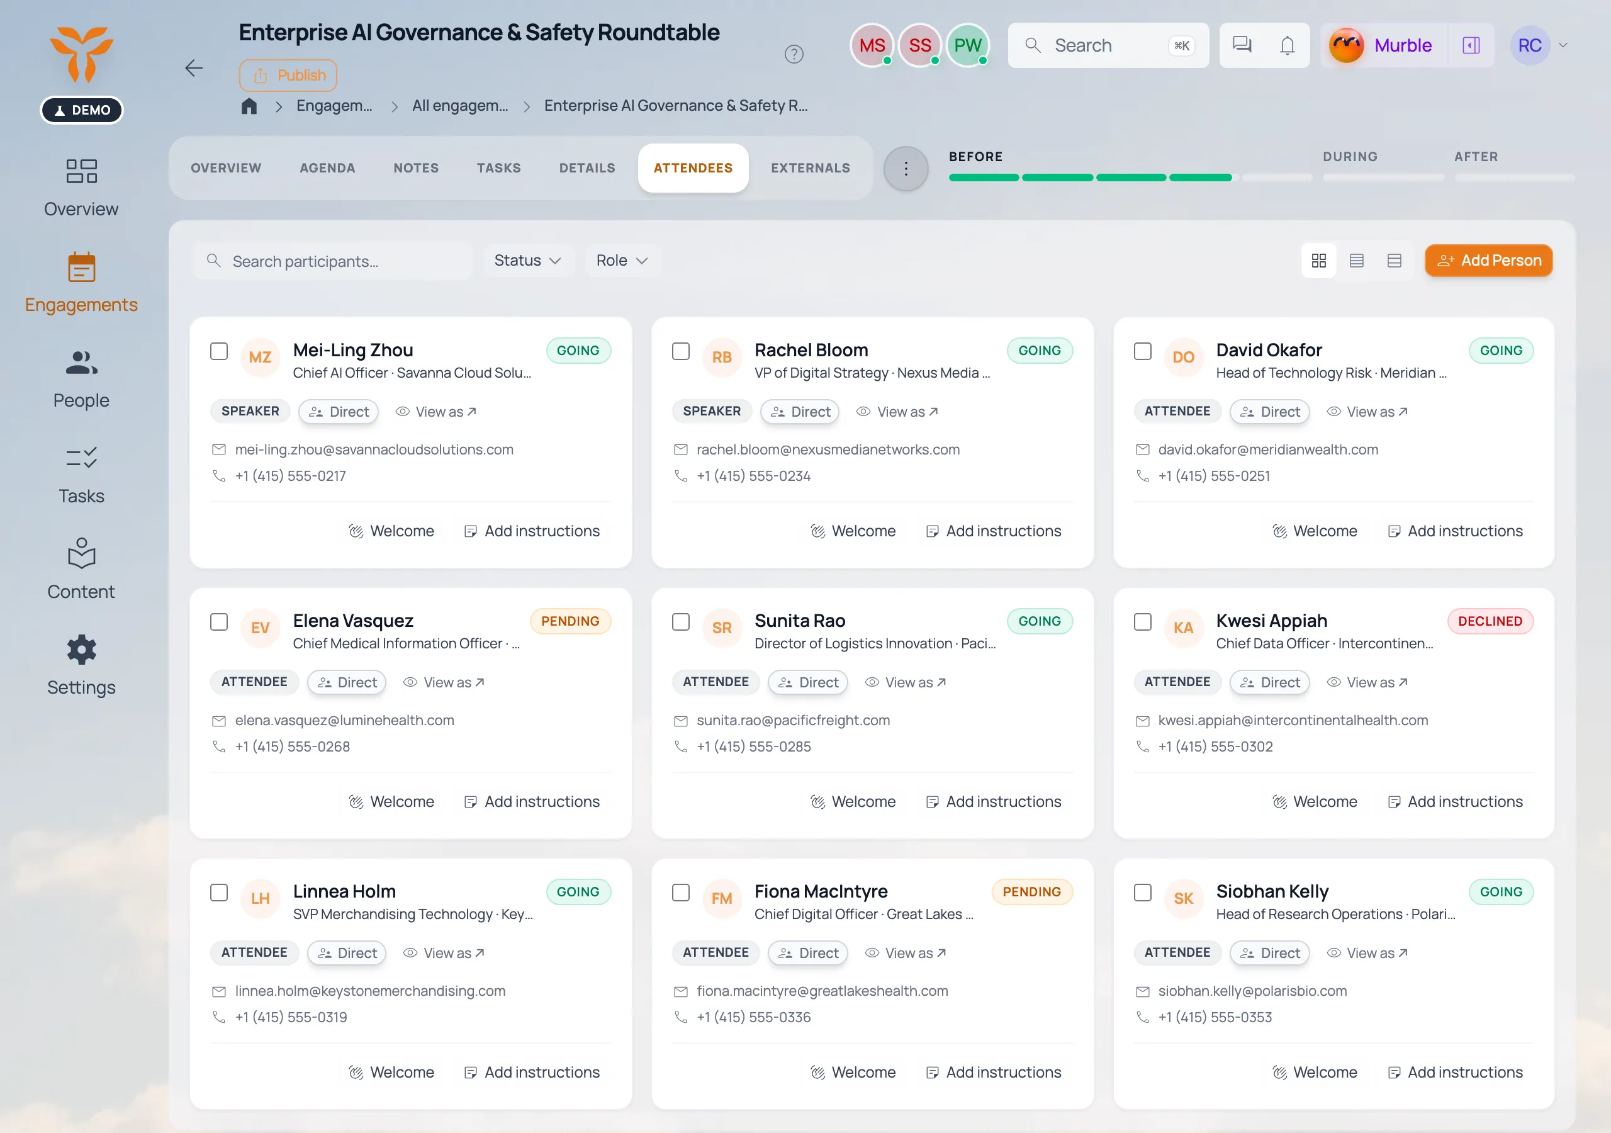Select Kwesi Appiah's checkbox

click(1142, 622)
